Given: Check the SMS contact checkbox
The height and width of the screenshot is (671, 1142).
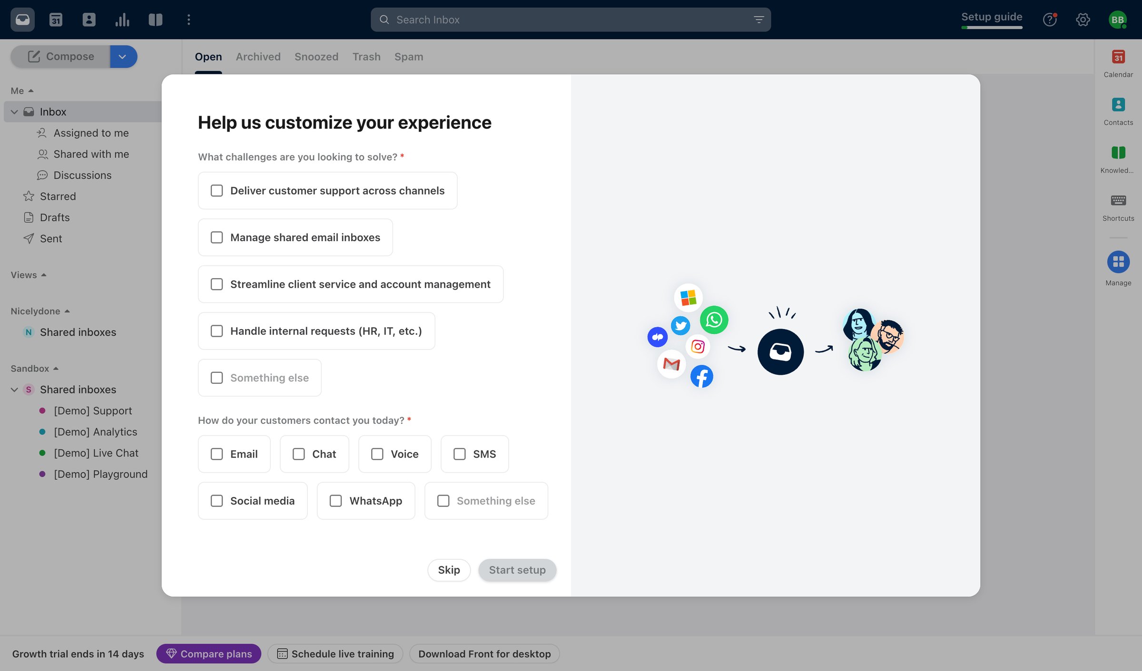Looking at the screenshot, I should (459, 454).
